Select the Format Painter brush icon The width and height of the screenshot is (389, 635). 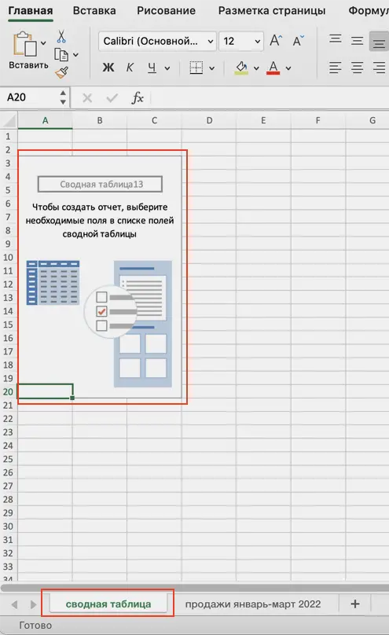(62, 72)
